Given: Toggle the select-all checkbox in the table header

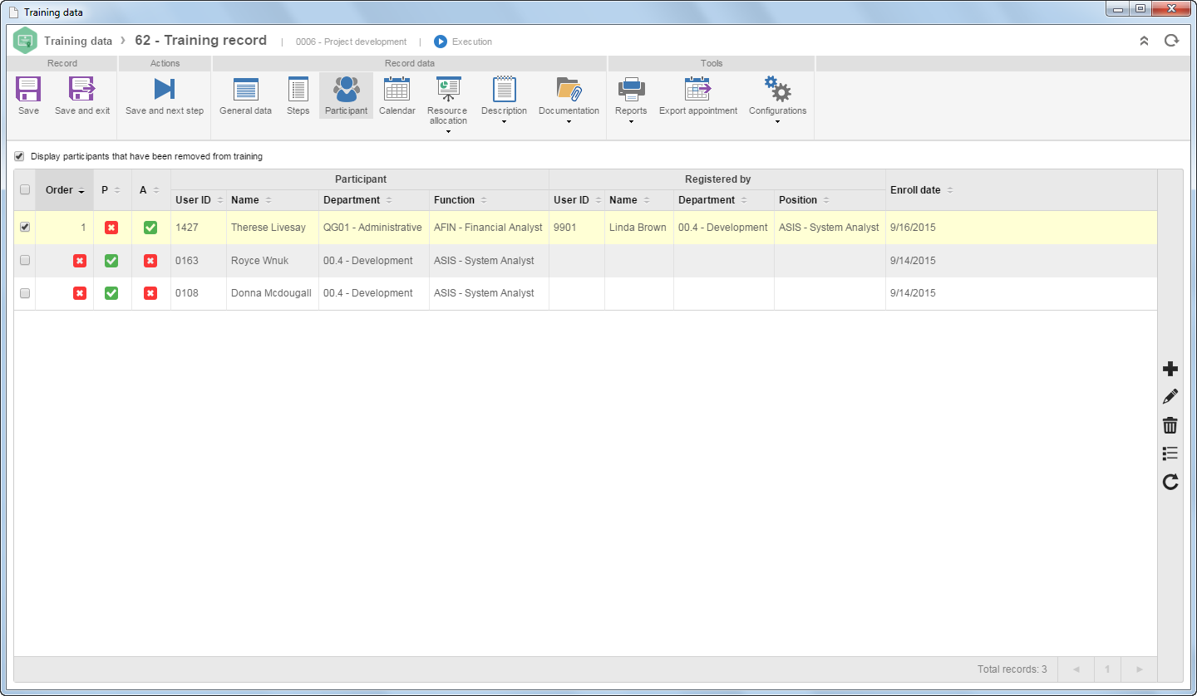Looking at the screenshot, I should pyautogui.click(x=25, y=189).
